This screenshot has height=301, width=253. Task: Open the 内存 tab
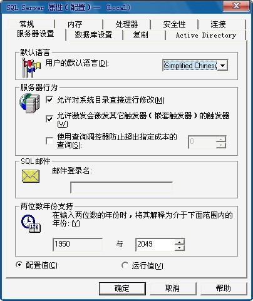[x=75, y=24]
